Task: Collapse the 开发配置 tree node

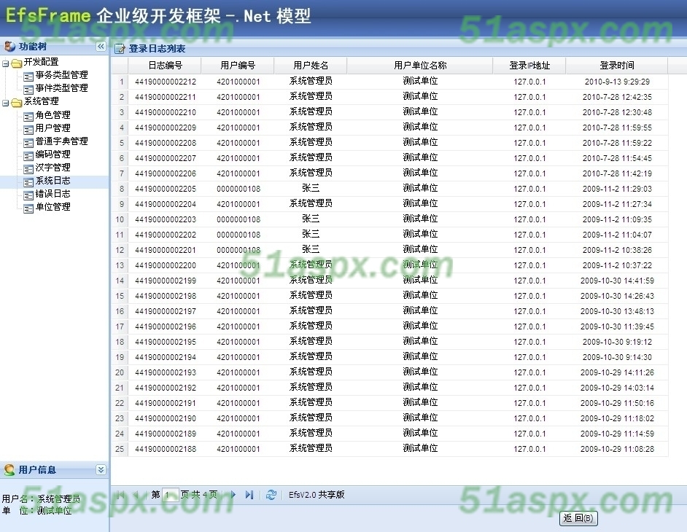Action: pyautogui.click(x=5, y=64)
